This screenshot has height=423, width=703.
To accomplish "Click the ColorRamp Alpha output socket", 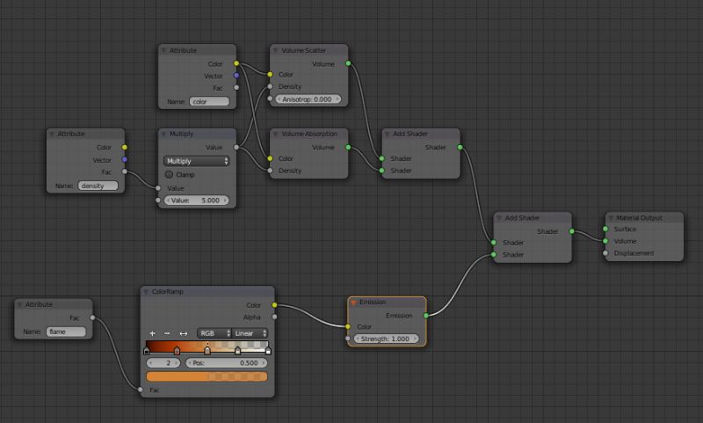I will 274,317.
